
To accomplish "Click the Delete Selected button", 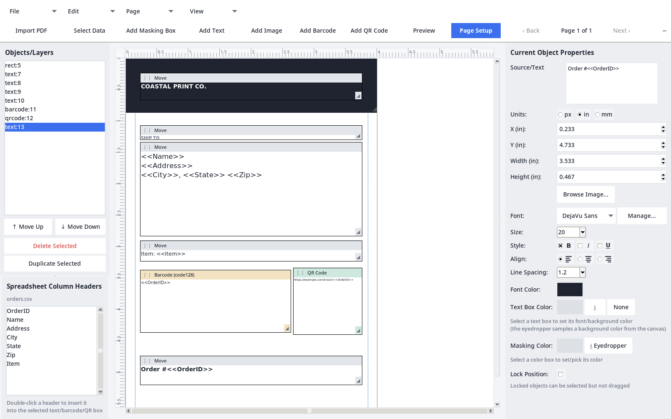I will 55,246.
